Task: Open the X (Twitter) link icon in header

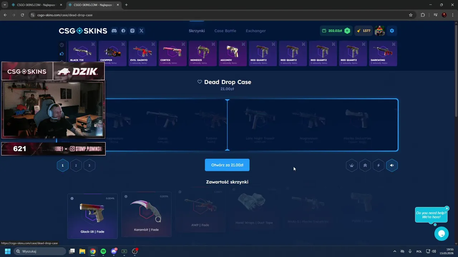Action: (x=141, y=31)
